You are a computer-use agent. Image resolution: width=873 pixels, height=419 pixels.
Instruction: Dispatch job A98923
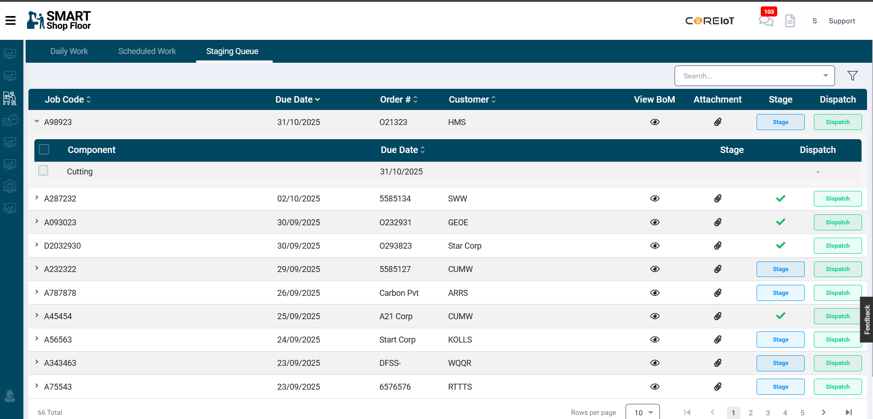pos(837,122)
